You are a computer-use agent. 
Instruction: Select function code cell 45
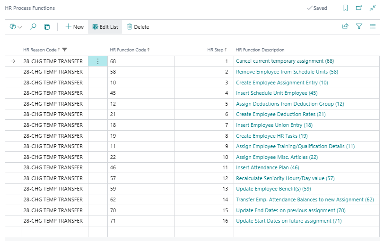tap(141, 93)
